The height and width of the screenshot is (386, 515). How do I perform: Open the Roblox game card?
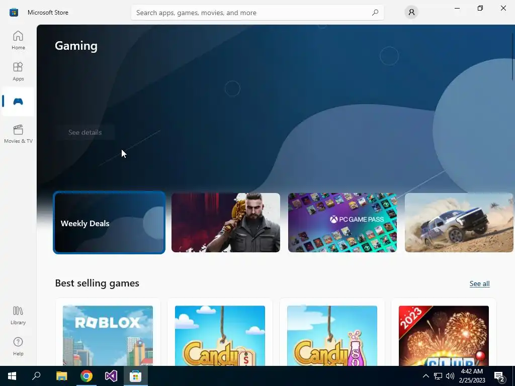108,332
